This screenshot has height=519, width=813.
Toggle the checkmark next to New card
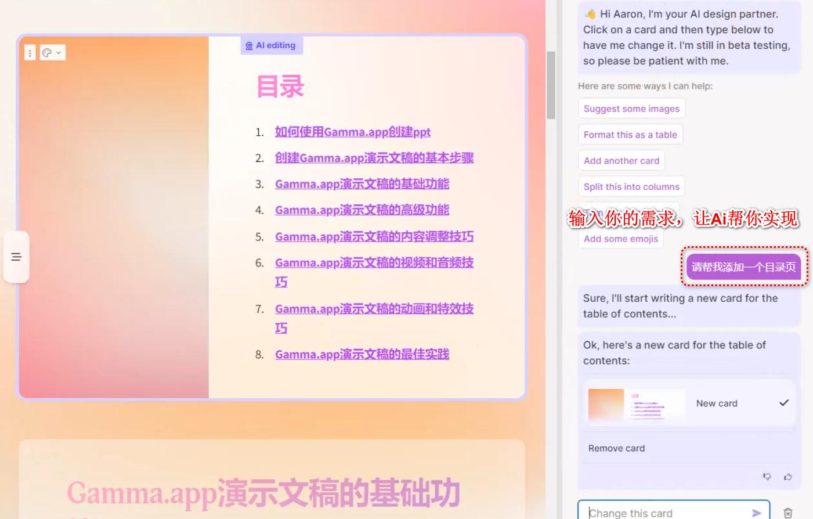785,402
